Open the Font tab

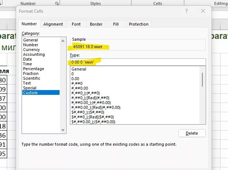pyautogui.click(x=76, y=24)
